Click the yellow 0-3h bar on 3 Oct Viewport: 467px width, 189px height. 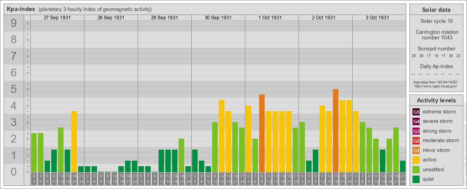pos(356,141)
